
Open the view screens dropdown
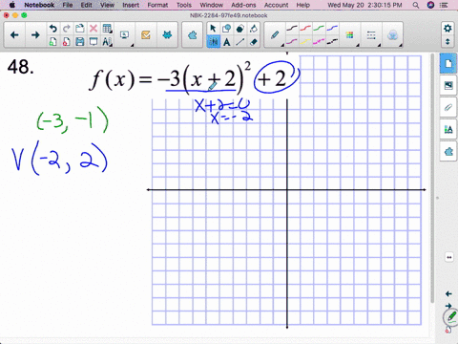pos(125,35)
